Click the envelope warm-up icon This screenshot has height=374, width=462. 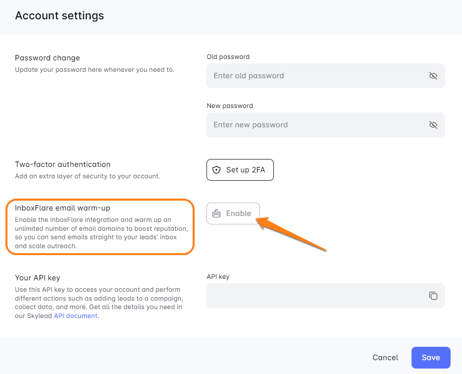coord(216,214)
